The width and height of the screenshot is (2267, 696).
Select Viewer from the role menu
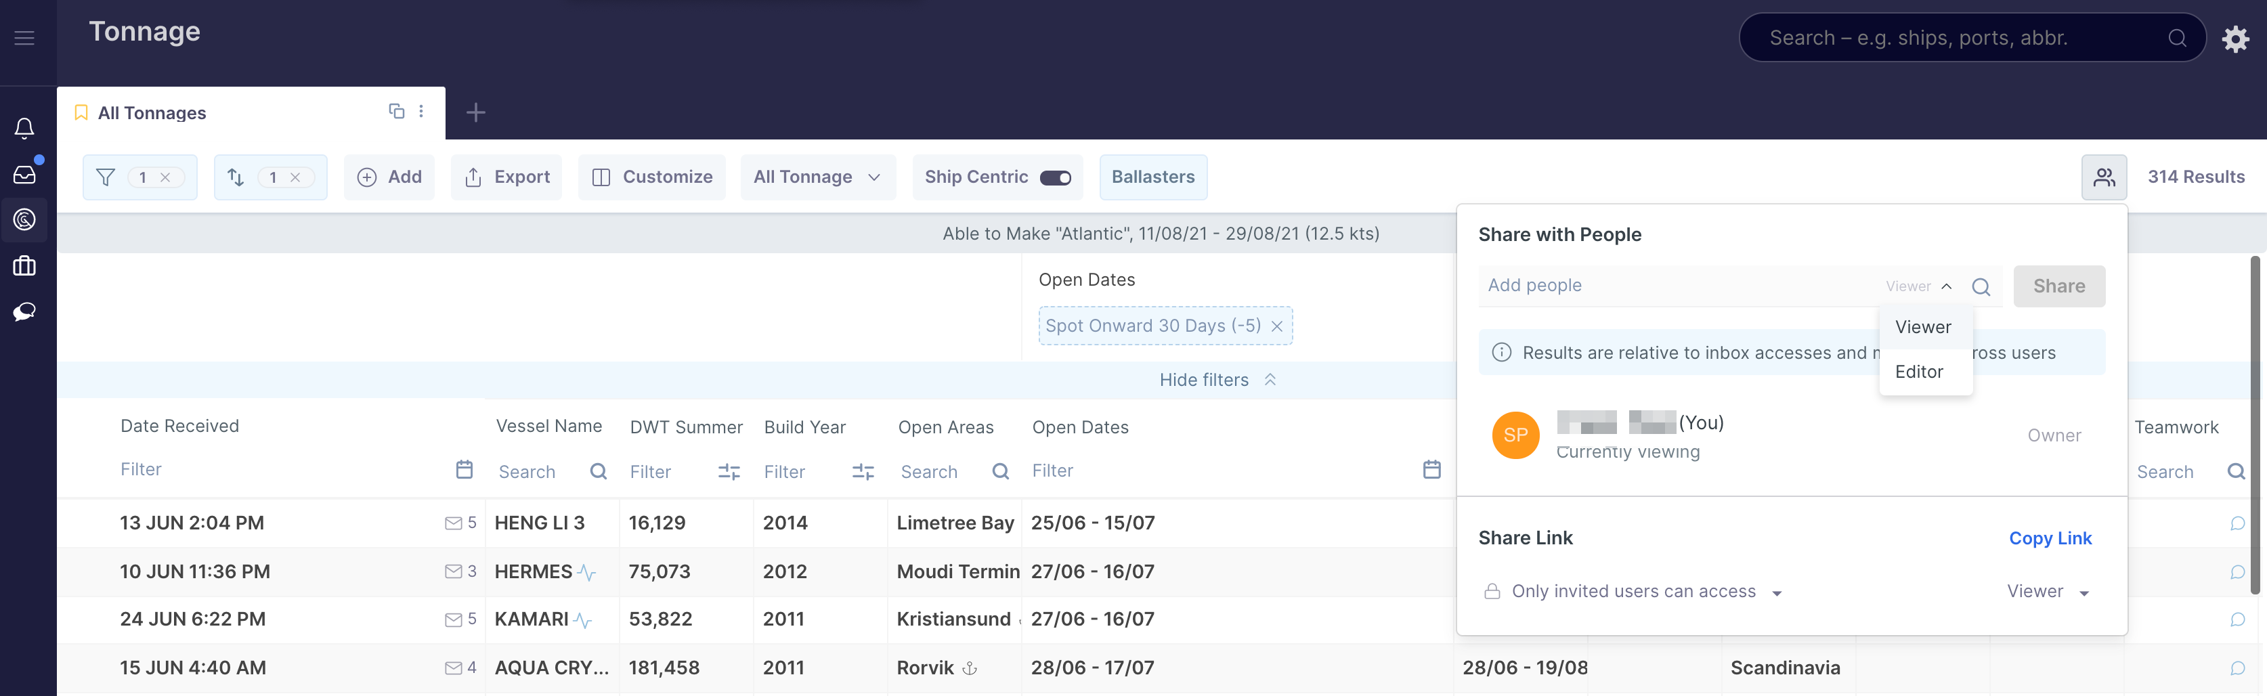tap(1923, 327)
